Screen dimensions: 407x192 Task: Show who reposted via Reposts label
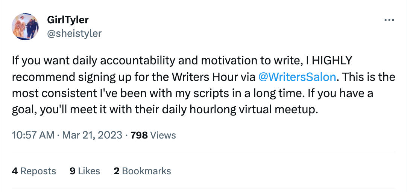(x=38, y=171)
